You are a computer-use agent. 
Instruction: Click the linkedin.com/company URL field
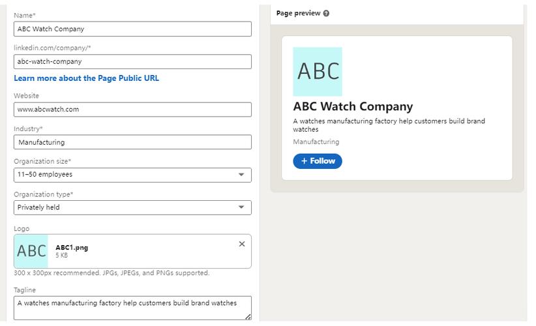click(x=132, y=61)
